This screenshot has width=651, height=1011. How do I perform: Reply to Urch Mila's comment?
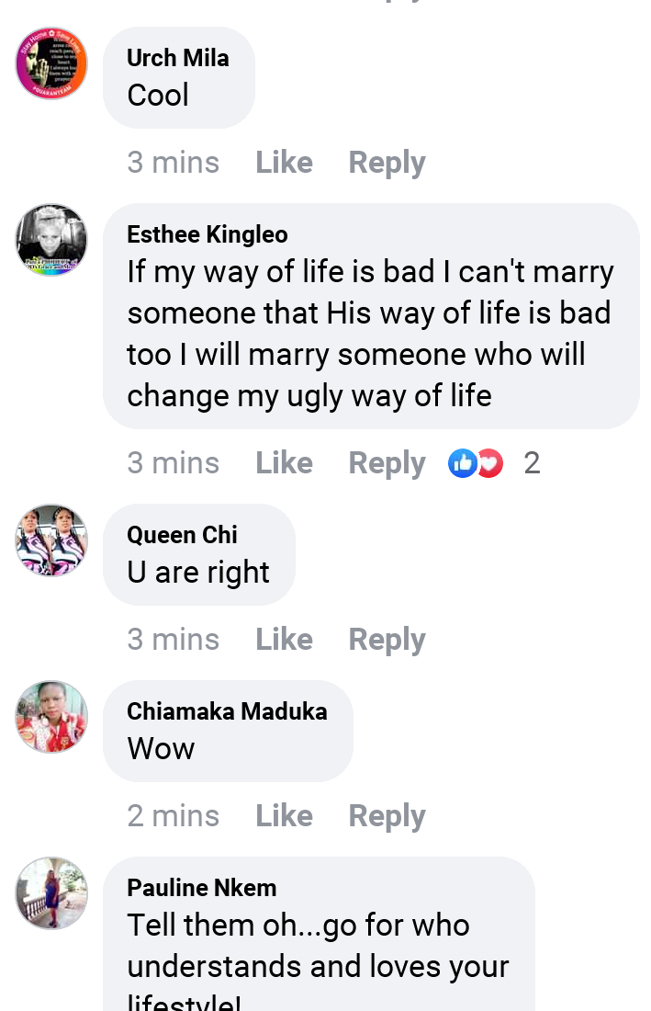[x=387, y=163]
